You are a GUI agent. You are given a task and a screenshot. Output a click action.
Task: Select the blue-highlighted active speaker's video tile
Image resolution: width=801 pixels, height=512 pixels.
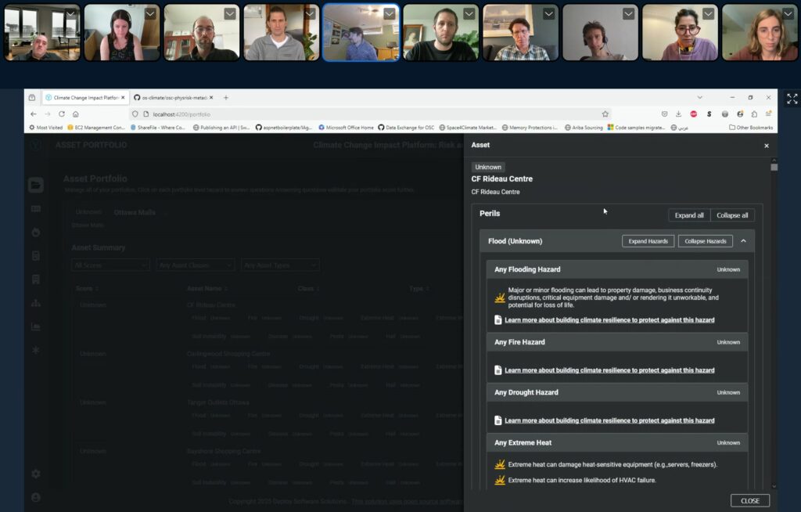point(361,32)
